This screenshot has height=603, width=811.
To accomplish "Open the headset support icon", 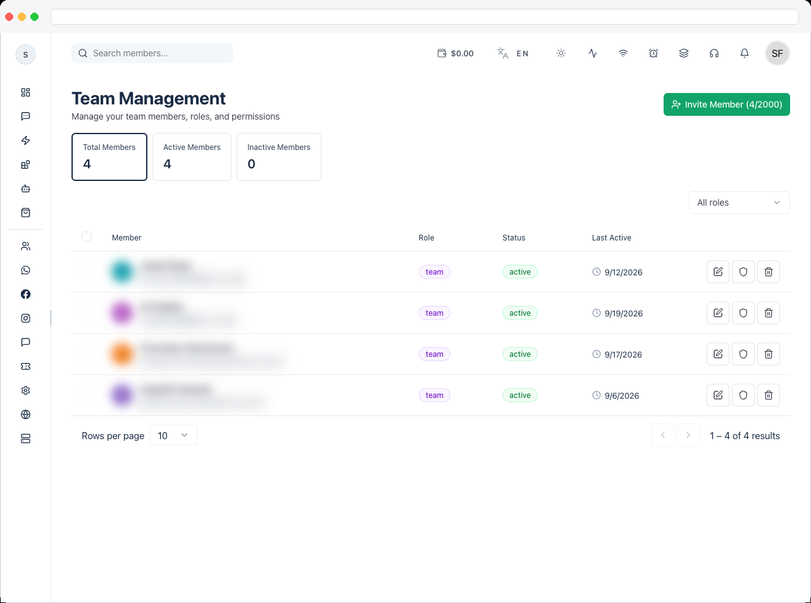I will [x=714, y=53].
